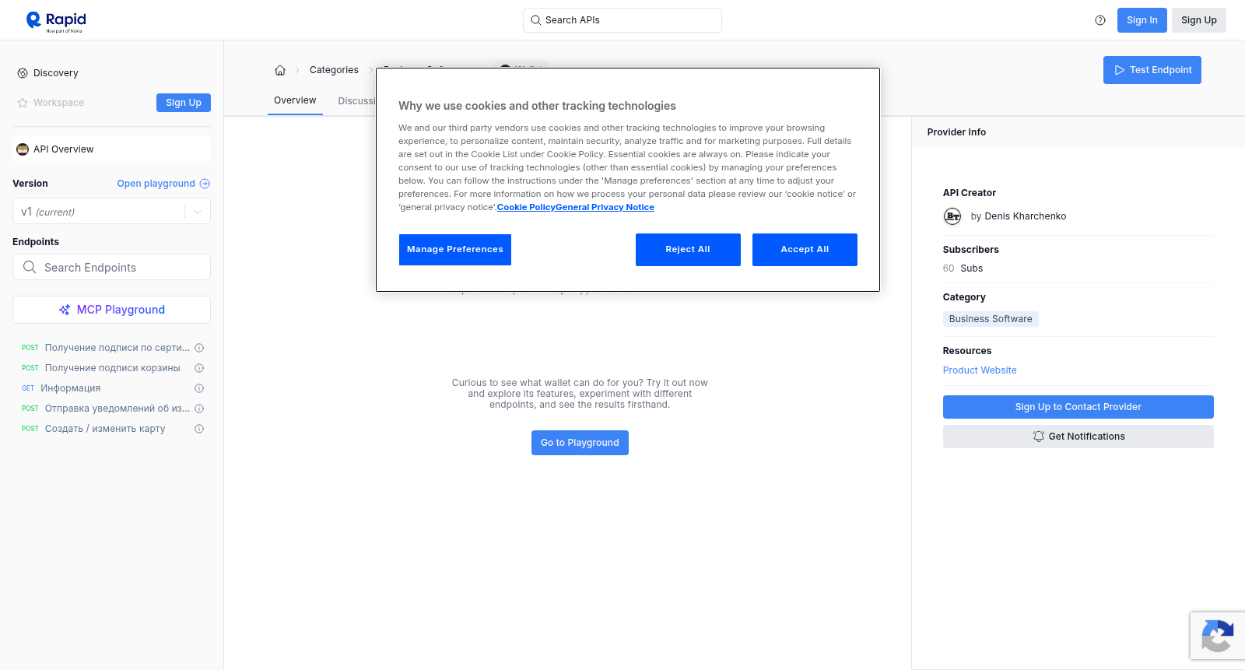The image size is (1245, 670).
Task: Click the Business Software category tag
Action: (991, 319)
